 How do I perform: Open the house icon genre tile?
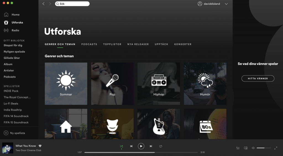pos(66,124)
